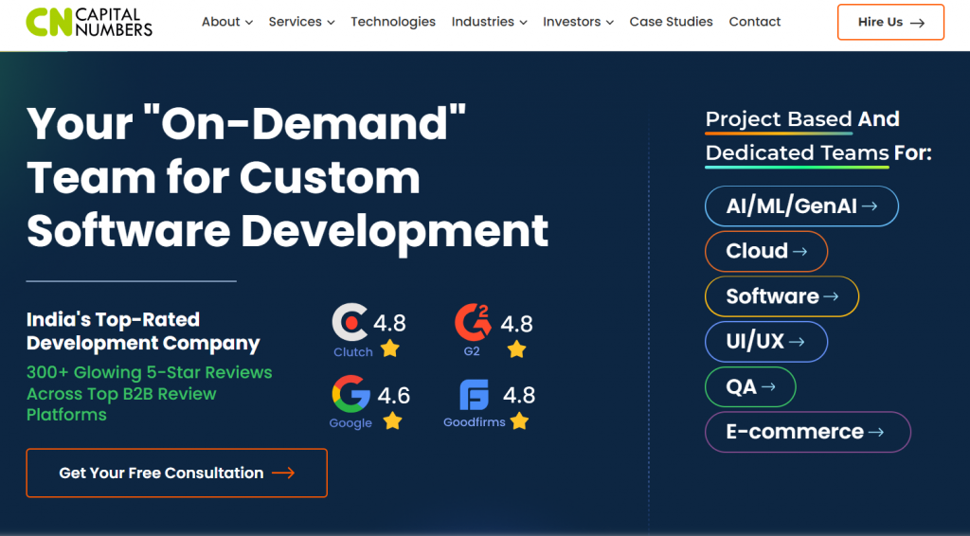
Task: Click the Goodfirms label text
Action: pos(475,422)
